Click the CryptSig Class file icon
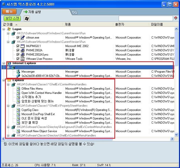 coord(18,110)
